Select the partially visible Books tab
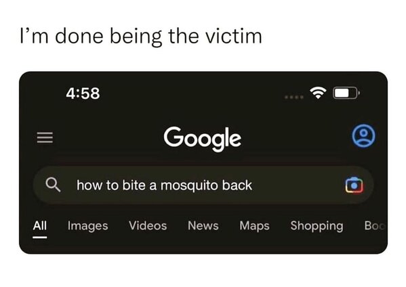The height and width of the screenshot is (287, 406). [375, 225]
